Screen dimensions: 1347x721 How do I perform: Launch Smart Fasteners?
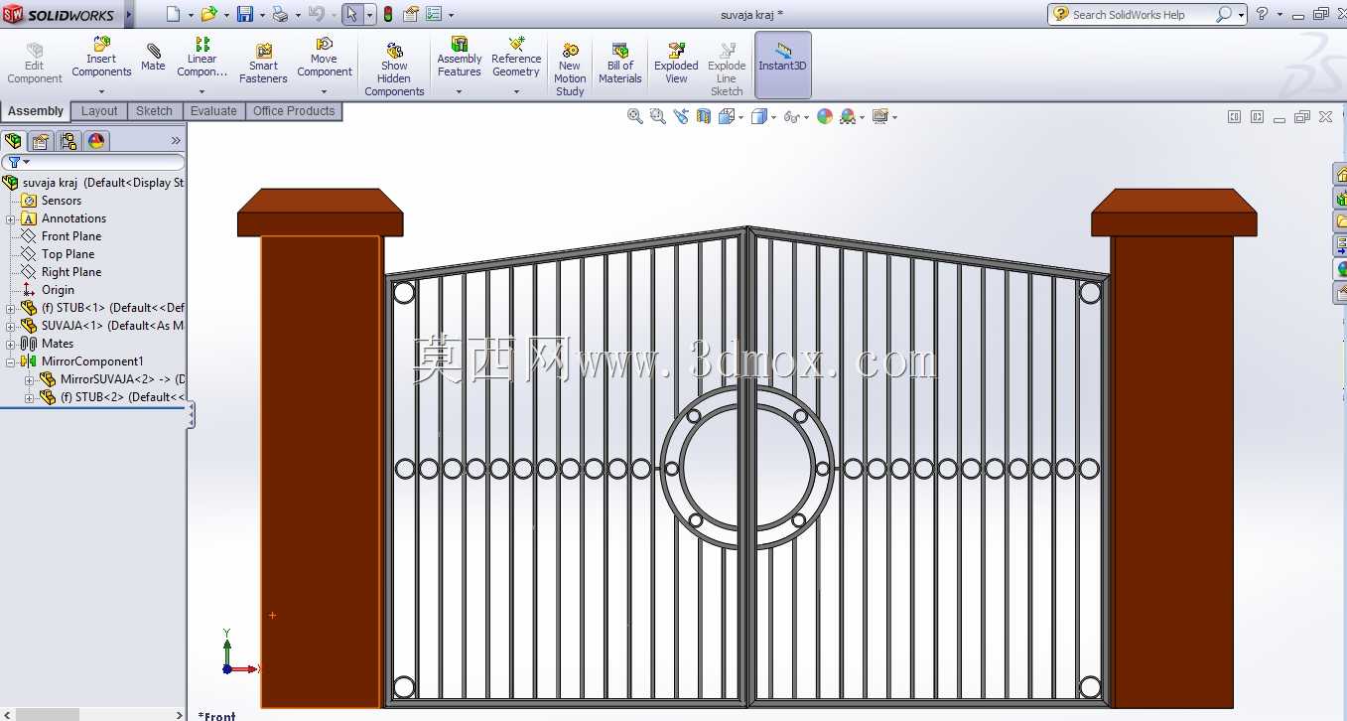coord(263,64)
